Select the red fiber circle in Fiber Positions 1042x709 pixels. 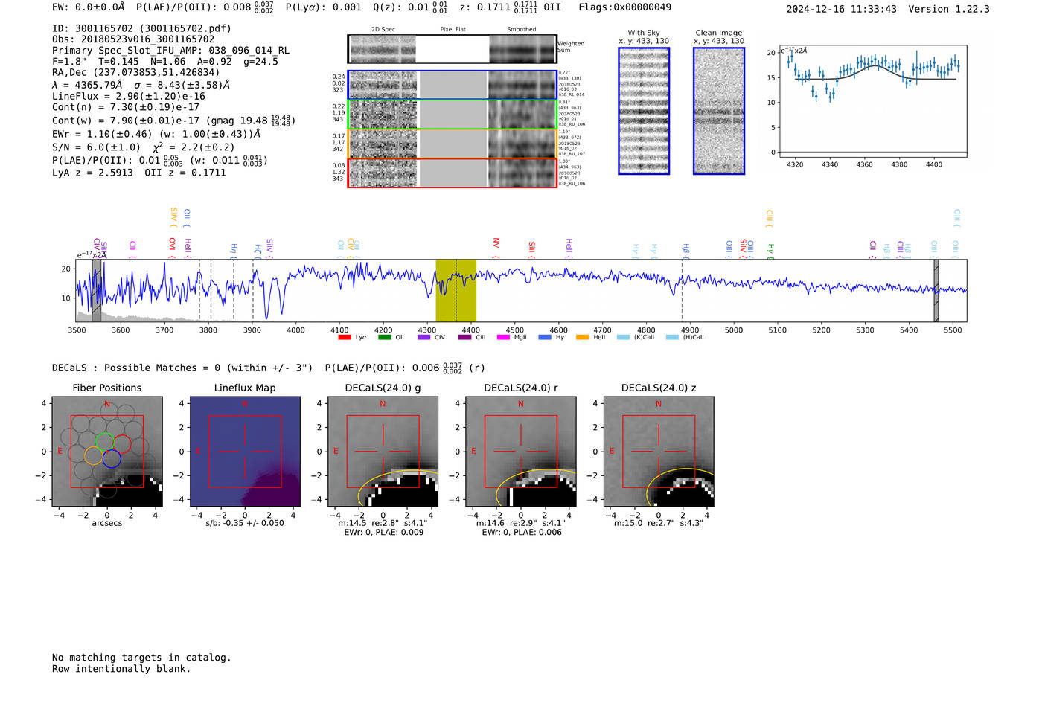[122, 445]
